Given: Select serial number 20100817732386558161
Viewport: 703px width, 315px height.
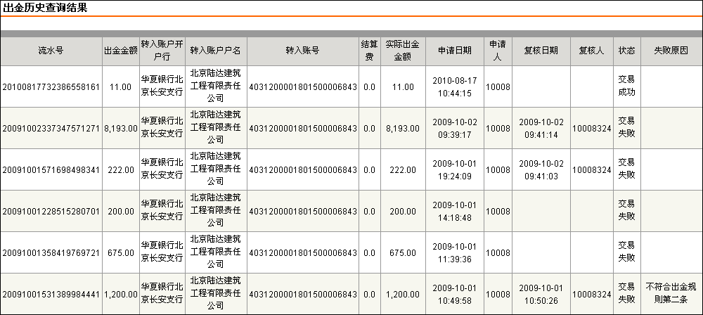Looking at the screenshot, I should click(51, 87).
